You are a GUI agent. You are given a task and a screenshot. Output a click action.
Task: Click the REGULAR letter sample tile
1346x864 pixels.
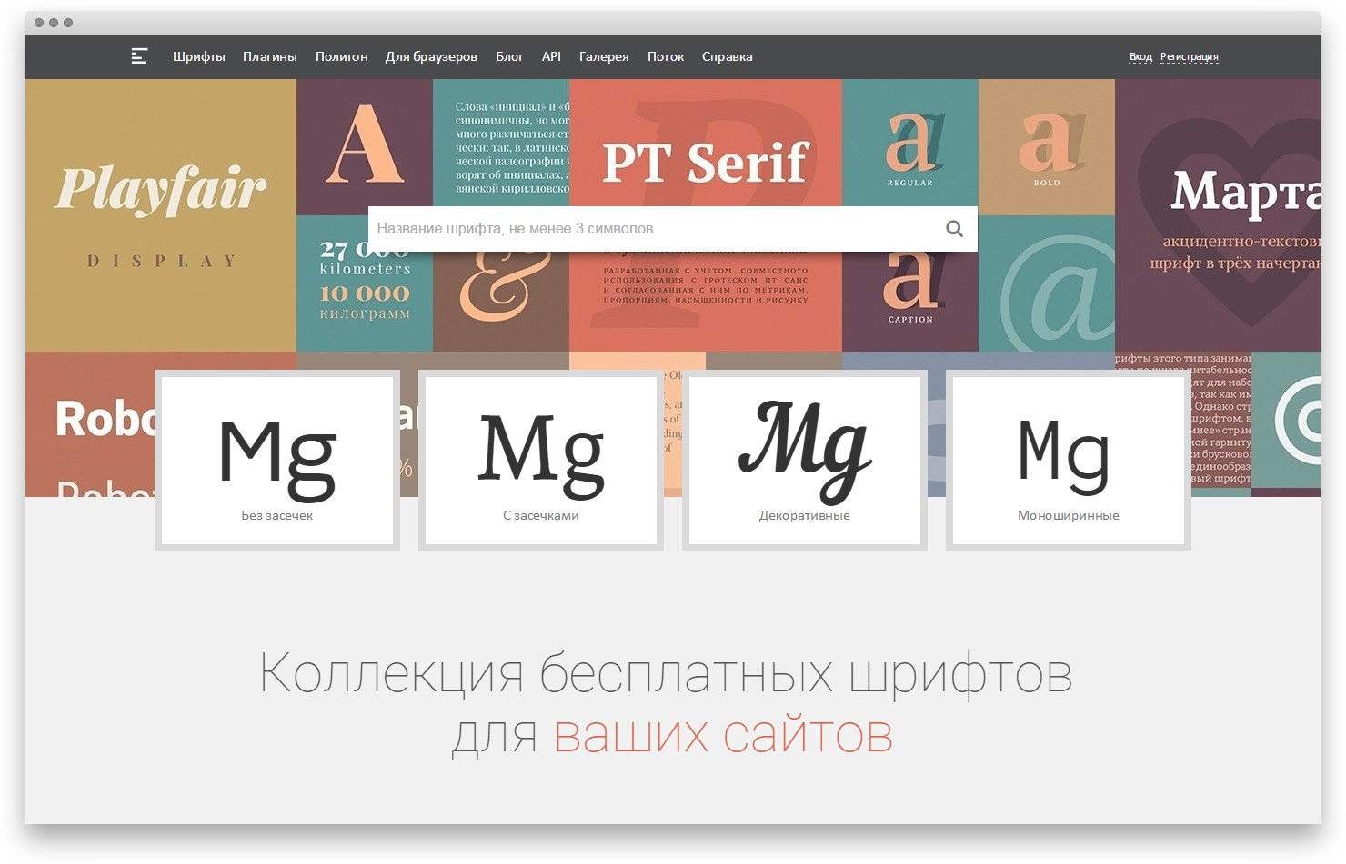click(x=910, y=147)
